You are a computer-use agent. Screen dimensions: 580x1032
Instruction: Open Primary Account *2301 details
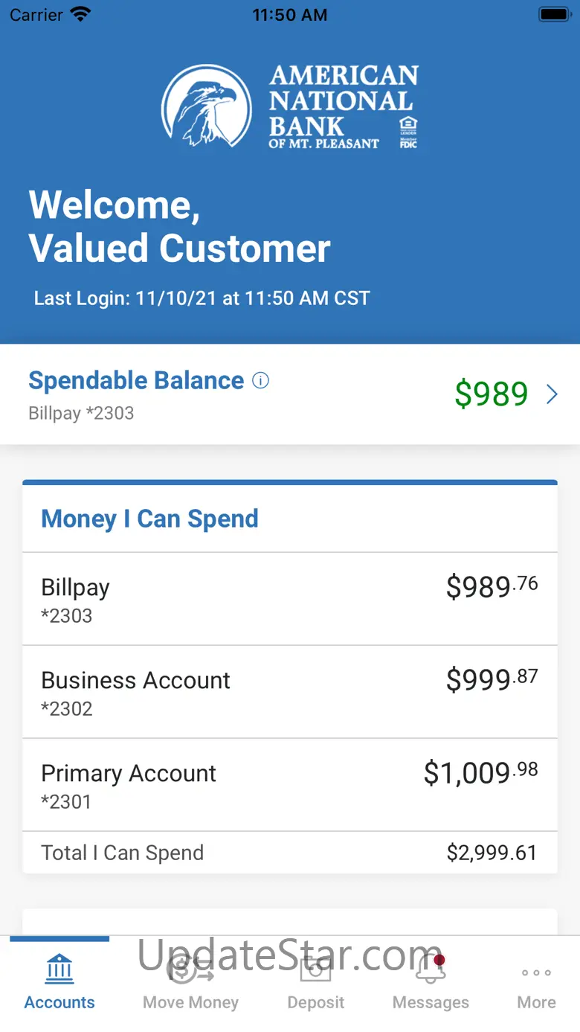coord(290,785)
